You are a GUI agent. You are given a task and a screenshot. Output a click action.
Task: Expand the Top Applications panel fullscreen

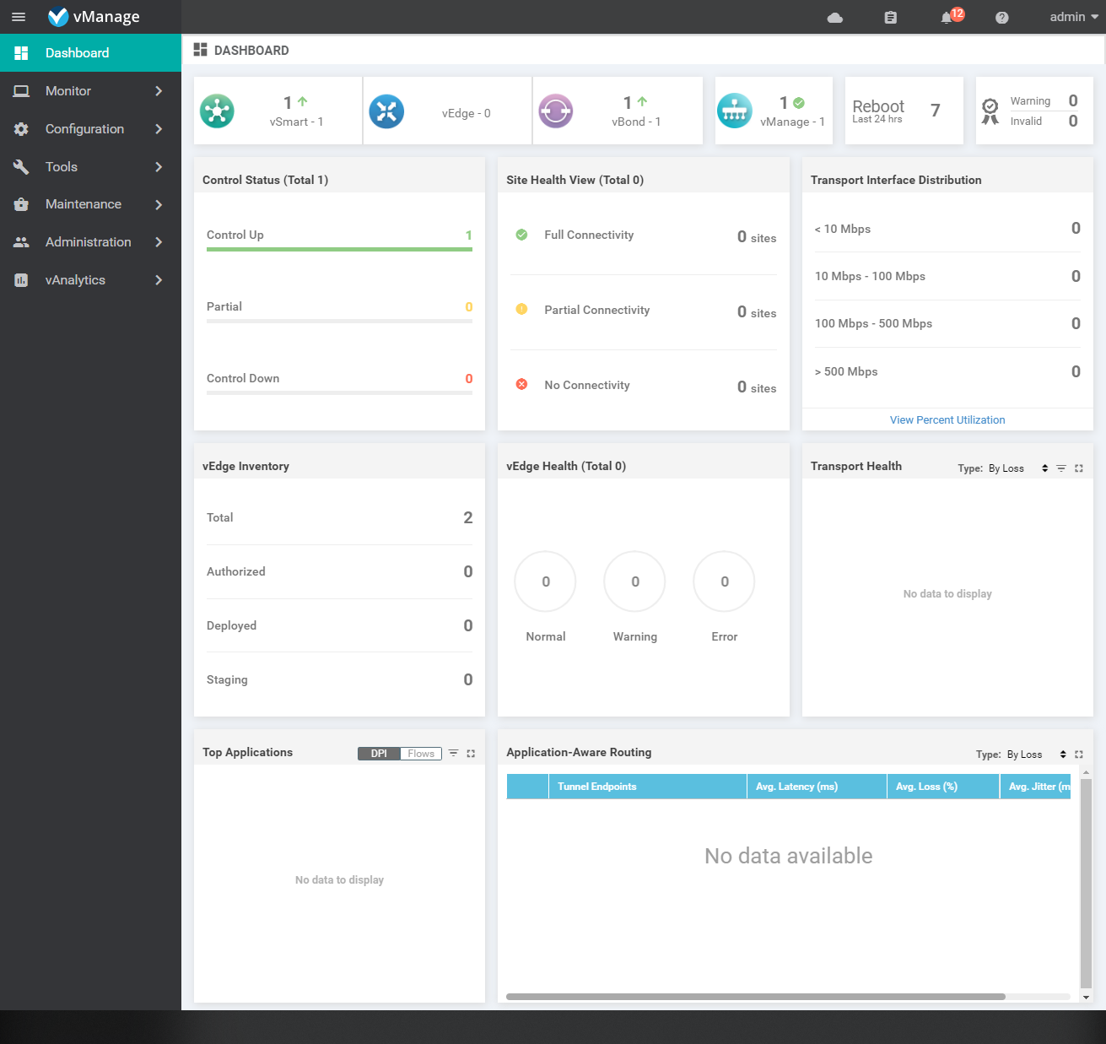point(471,754)
